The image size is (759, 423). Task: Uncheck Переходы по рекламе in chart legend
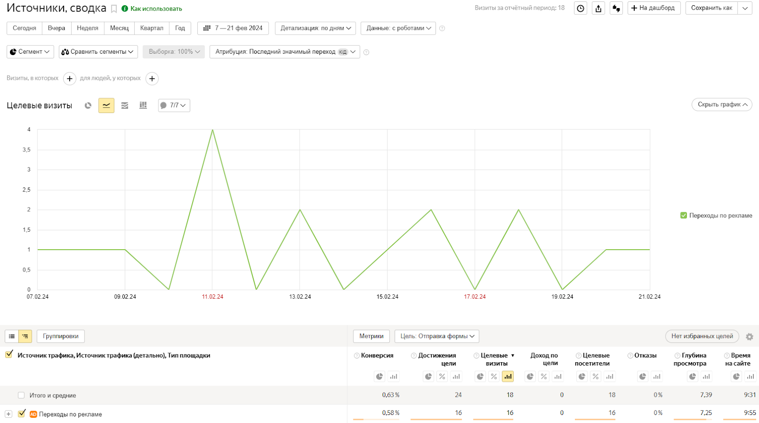684,216
